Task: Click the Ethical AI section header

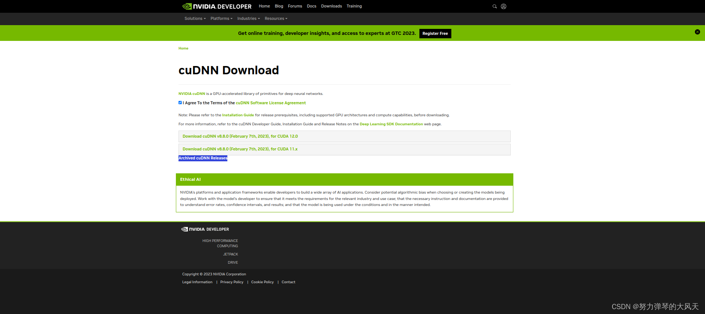Action: [x=345, y=179]
